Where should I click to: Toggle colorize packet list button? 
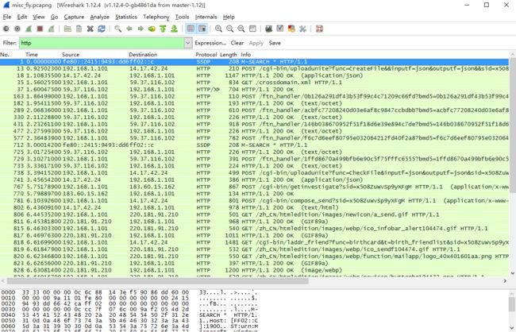tap(191, 29)
